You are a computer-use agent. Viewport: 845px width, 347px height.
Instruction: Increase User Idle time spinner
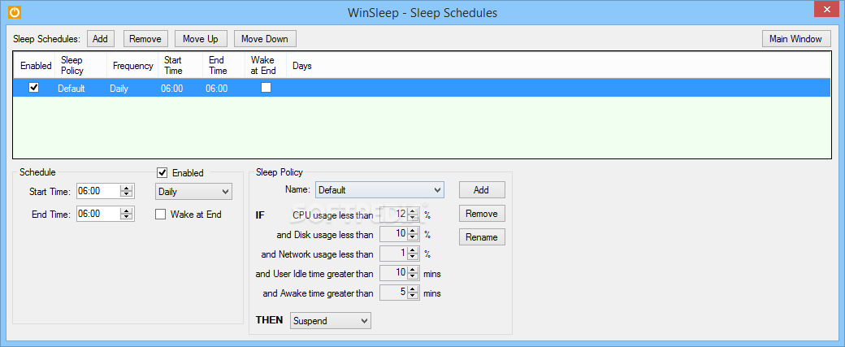(x=413, y=270)
